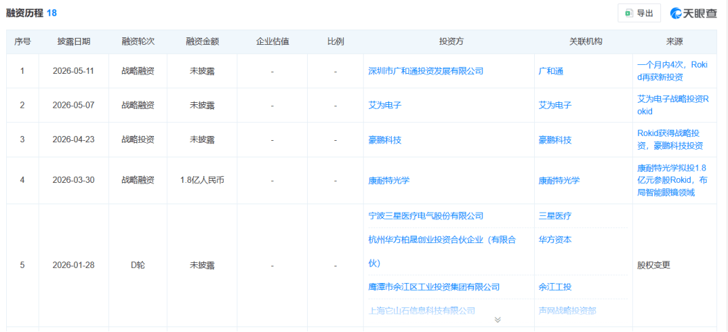Click the 披露日期 column header
Screen dimensions: 728x332
74,42
